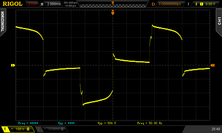This screenshot has width=222, height=133.
Task: Click the orange trigger level marker on right edge
Action: [x=213, y=65]
